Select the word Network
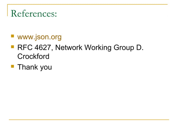Image resolution: width=178 pixels, height=133 pixels. click(x=69, y=47)
